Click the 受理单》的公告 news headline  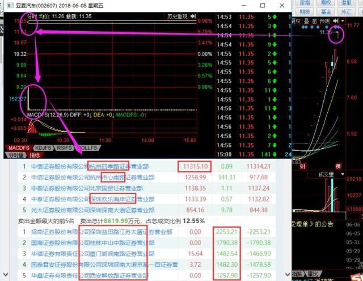tap(313, 224)
